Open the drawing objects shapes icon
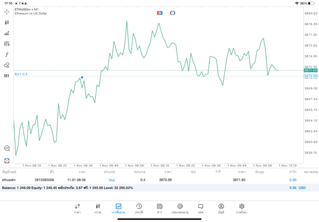This screenshot has height=222, width=319. 7,65
